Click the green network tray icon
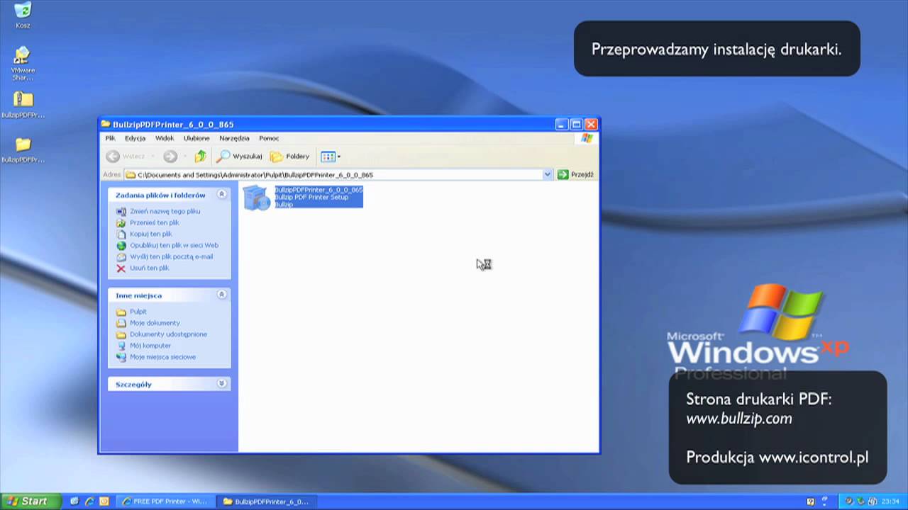 860,501
